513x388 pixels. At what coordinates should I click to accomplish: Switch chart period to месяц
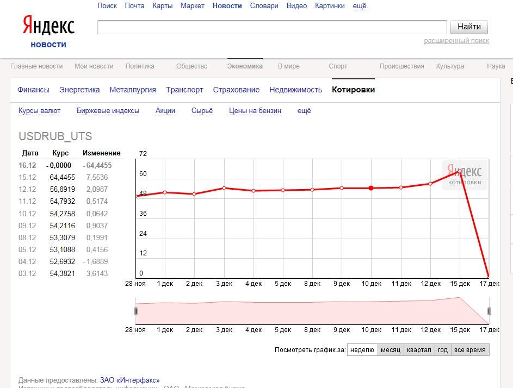coord(391,350)
